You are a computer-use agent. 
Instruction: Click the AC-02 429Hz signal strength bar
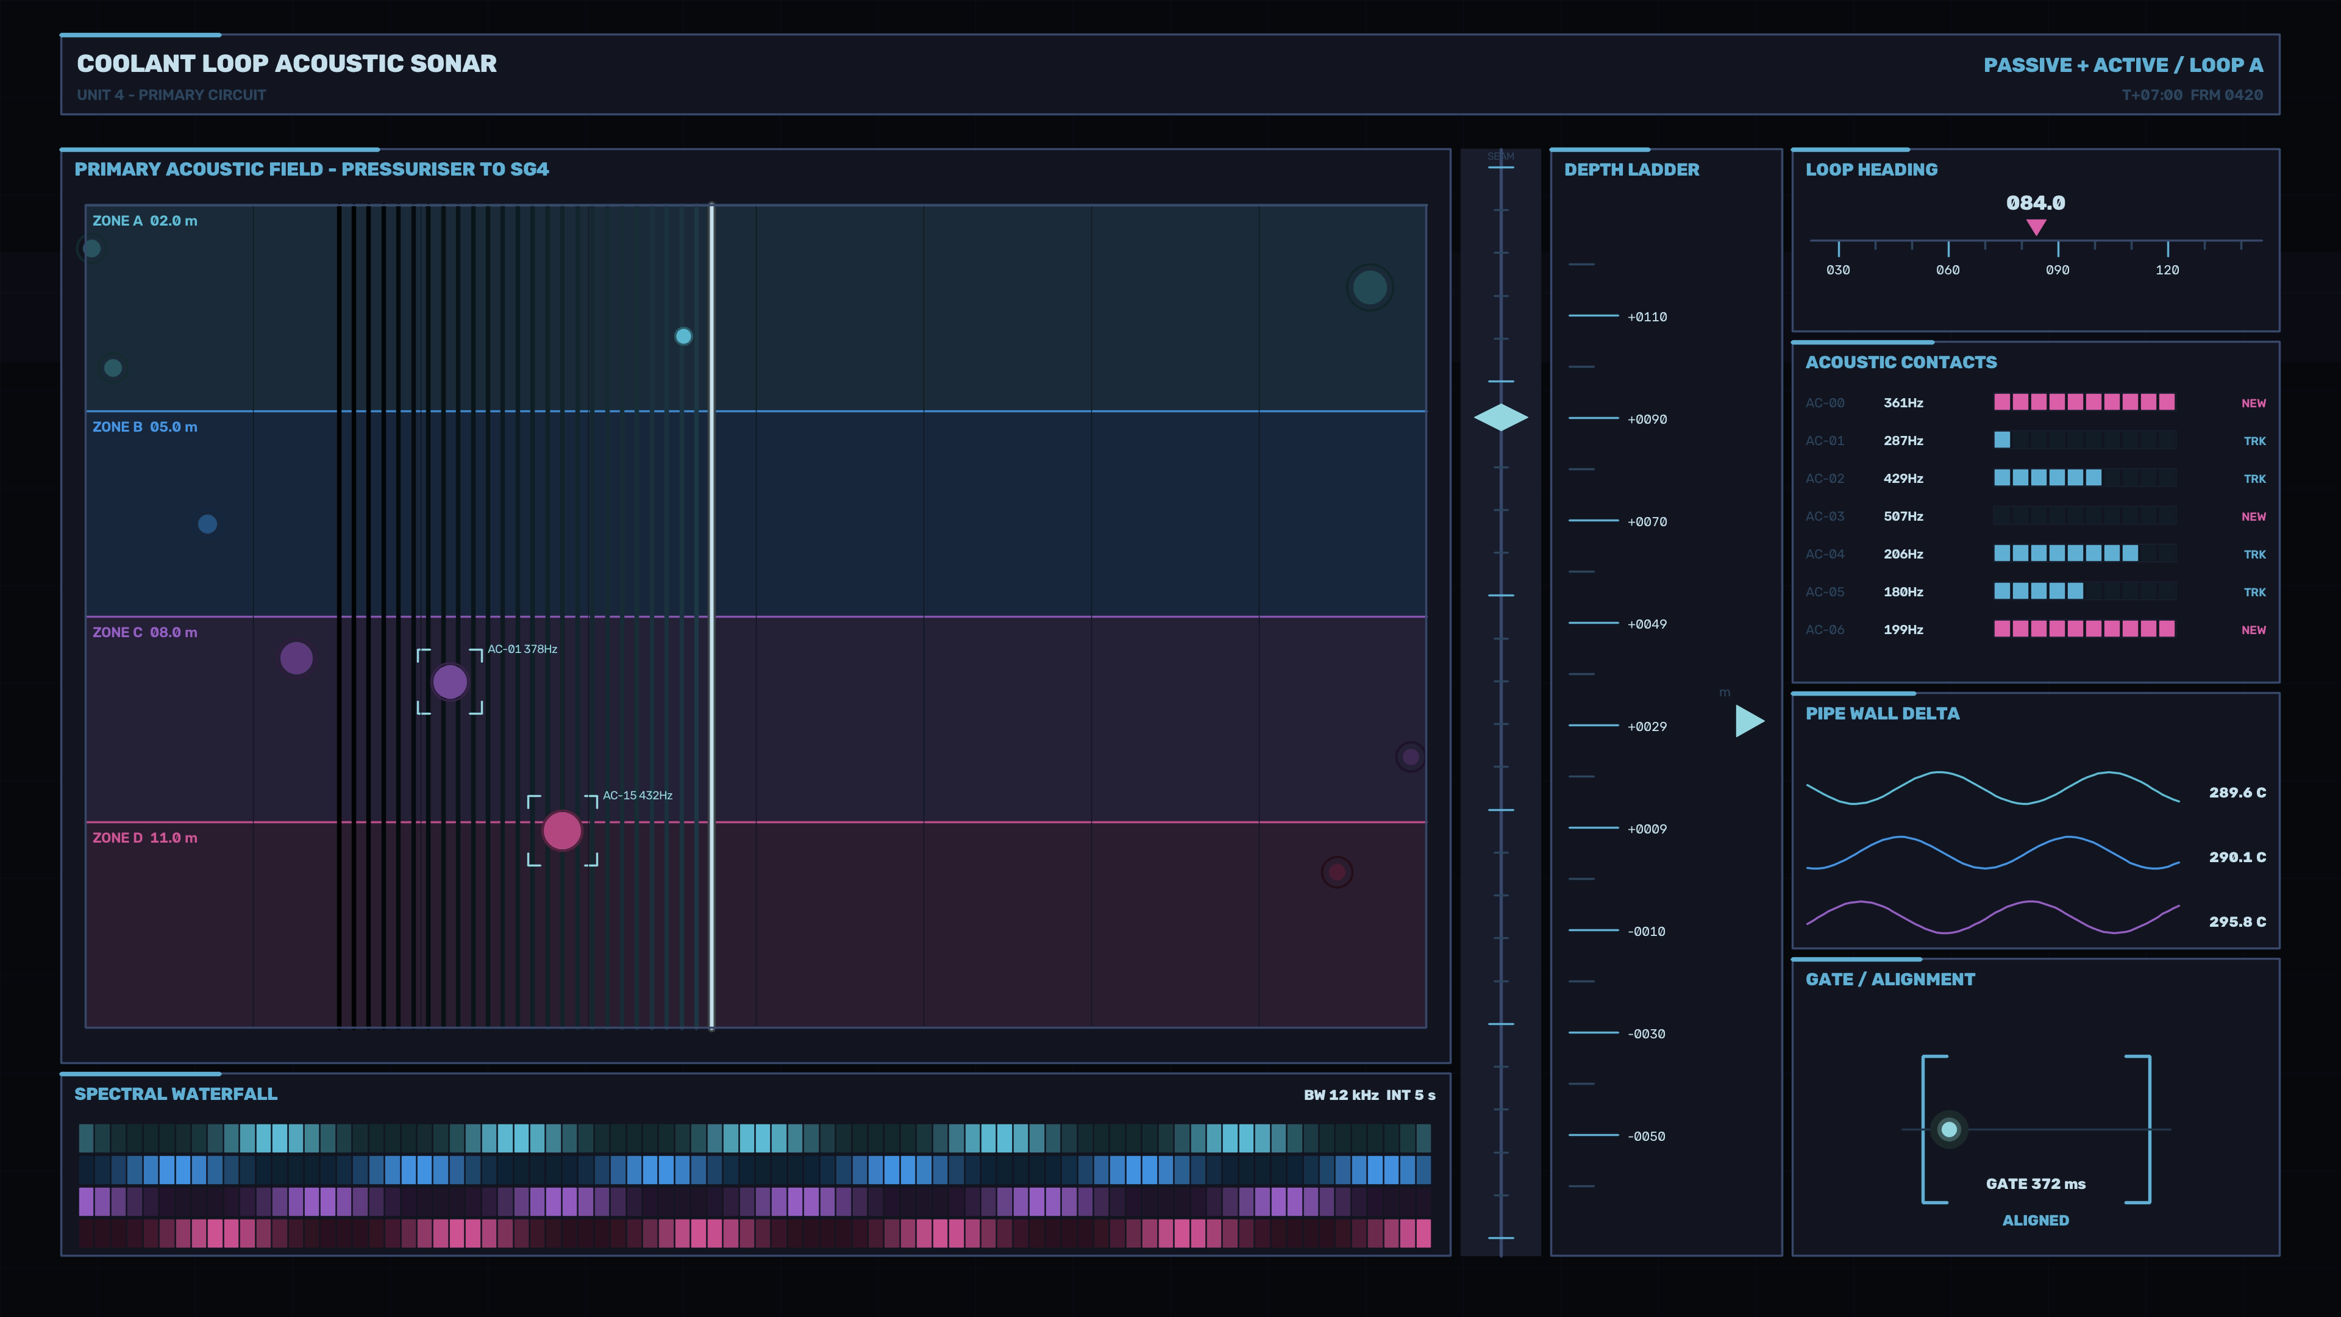2085,478
